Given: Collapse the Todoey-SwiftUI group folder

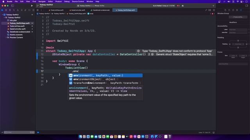Looking at the screenshot, I should pyautogui.click(x=4, y=17).
